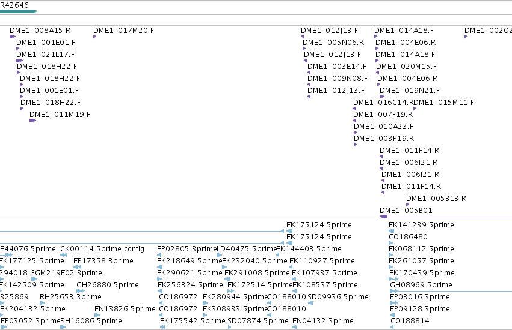Click the EK068112.5prime label
The height and width of the screenshot is (330, 512).
(422, 249)
